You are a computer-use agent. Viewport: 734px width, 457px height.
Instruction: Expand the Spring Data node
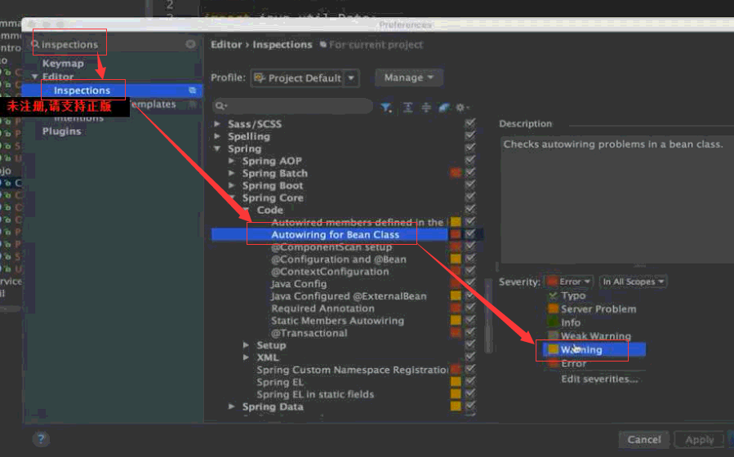click(x=231, y=406)
